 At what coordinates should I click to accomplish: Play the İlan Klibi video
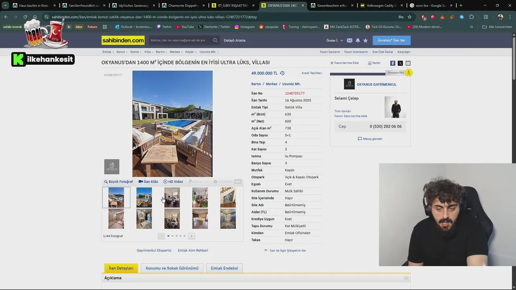(148, 182)
